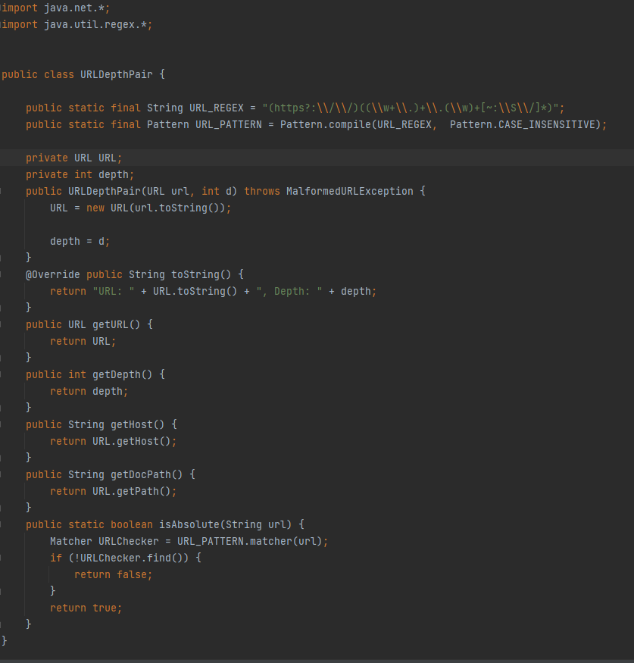The width and height of the screenshot is (634, 663).
Task: Click 'getURL()' method name
Action: [x=116, y=324]
